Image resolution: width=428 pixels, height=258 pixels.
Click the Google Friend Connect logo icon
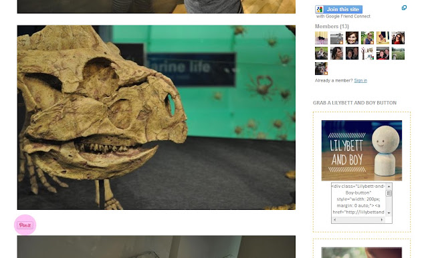pos(320,9)
